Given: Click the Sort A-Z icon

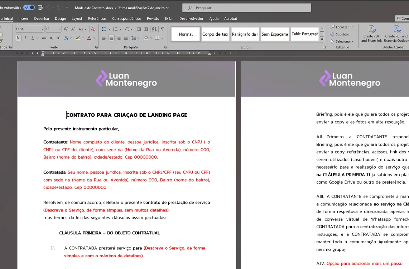Looking at the screenshot, I should coord(154,29).
